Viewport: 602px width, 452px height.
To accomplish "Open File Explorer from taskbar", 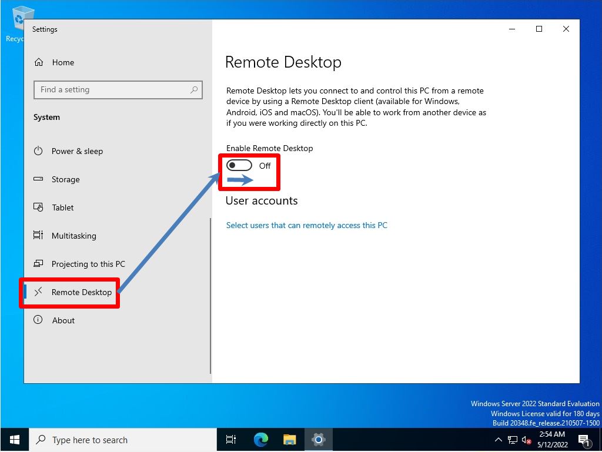I will (x=290, y=440).
